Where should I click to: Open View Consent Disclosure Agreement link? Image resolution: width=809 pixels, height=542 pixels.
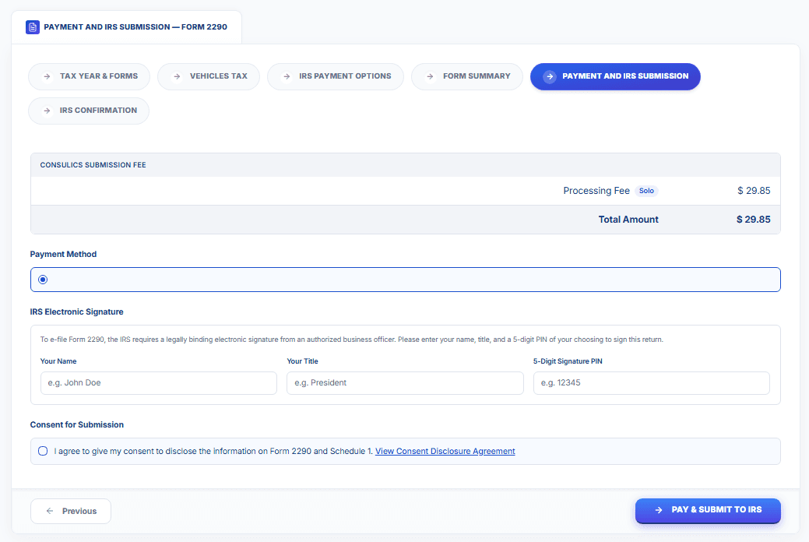[x=445, y=451]
